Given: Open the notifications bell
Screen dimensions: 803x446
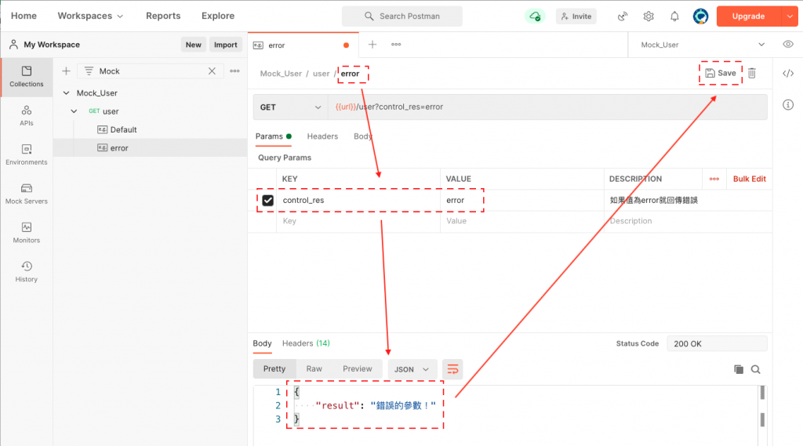Looking at the screenshot, I should [674, 16].
